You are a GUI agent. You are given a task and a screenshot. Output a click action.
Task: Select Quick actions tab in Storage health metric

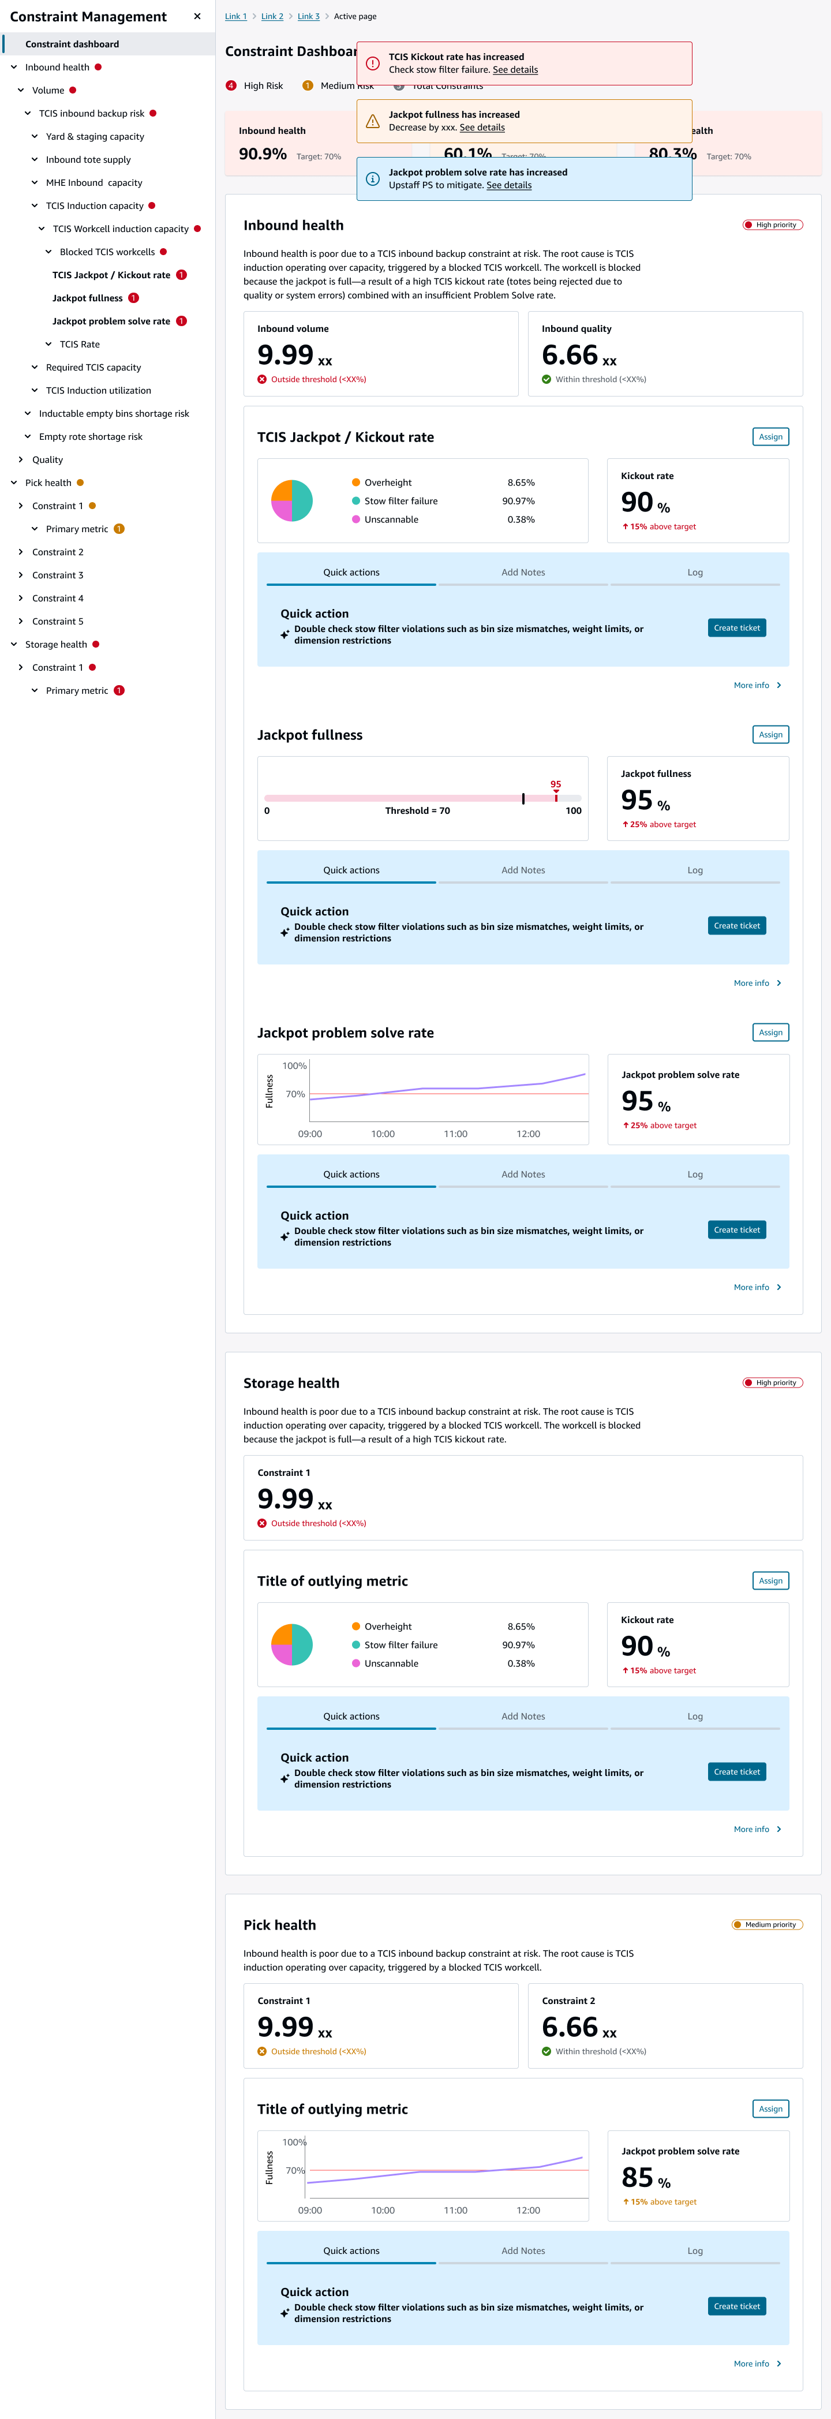tap(351, 1717)
